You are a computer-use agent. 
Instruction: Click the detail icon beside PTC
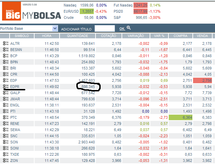(x=6, y=117)
